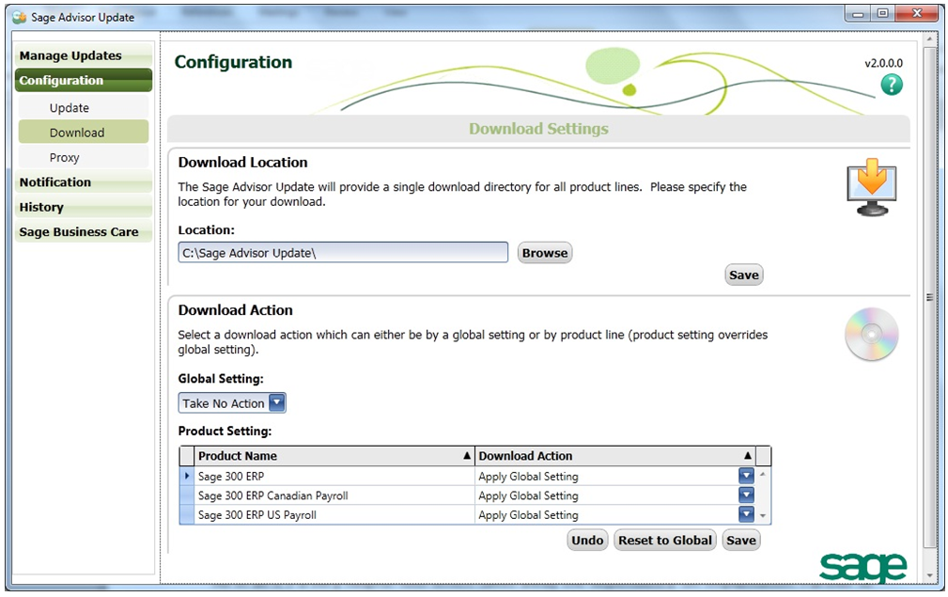Select the Sage 300 ERP Canadian Payroll cell
The height and width of the screenshot is (597, 948).
point(334,495)
